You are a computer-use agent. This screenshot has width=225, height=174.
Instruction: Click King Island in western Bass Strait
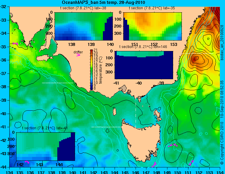coord(114,112)
